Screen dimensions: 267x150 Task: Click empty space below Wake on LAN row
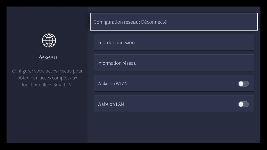point(174,128)
